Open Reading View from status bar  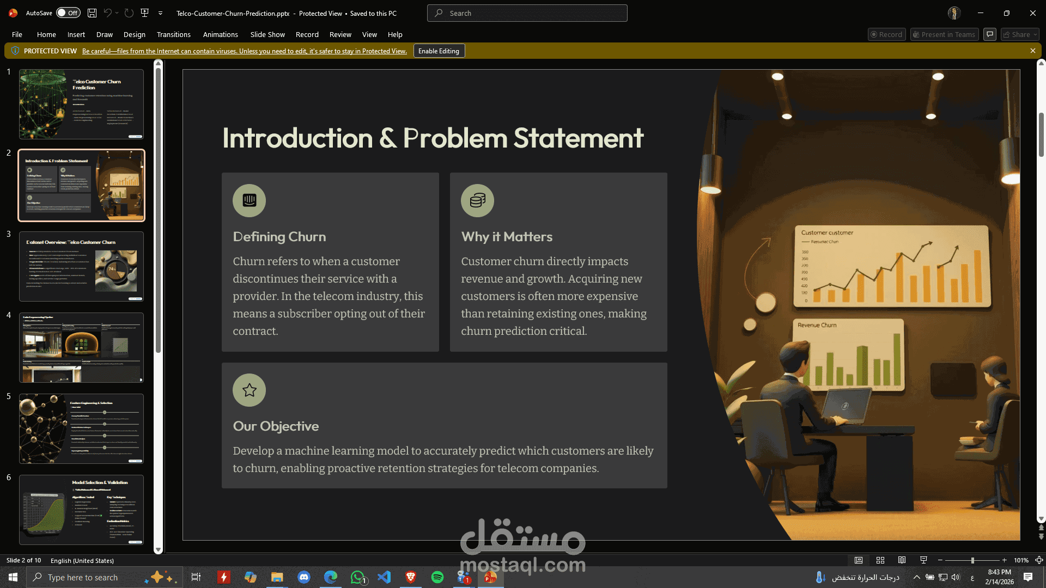902,560
